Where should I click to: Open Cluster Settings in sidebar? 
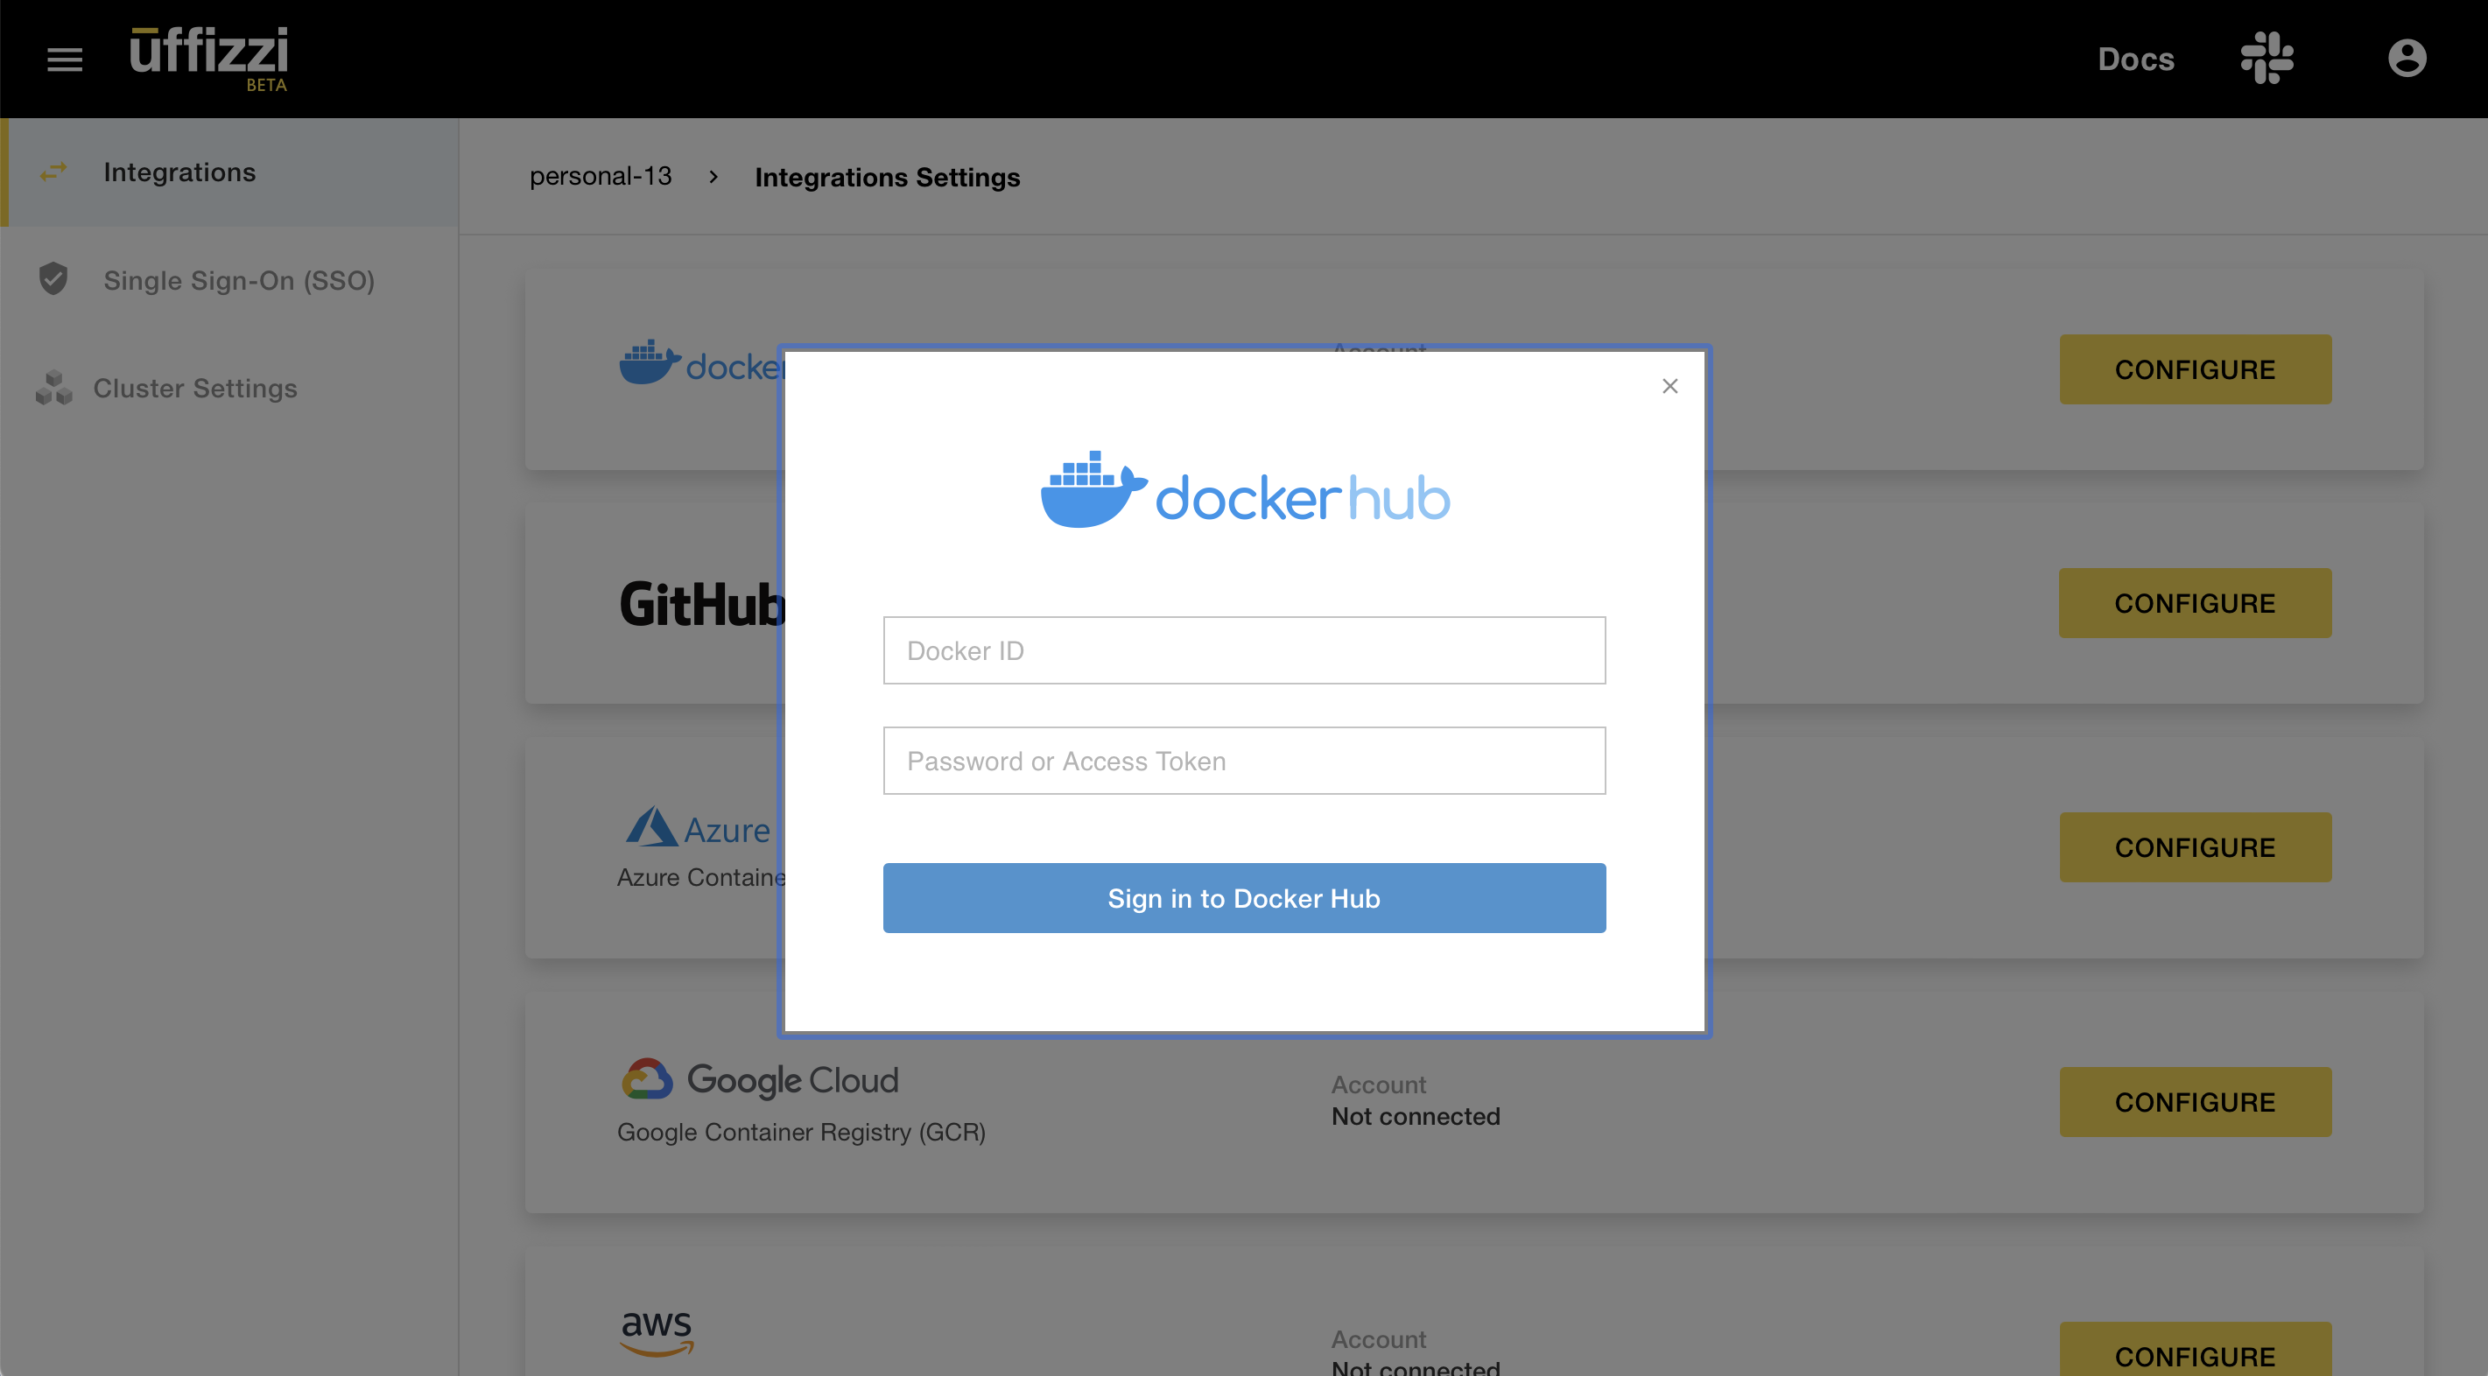pos(194,388)
